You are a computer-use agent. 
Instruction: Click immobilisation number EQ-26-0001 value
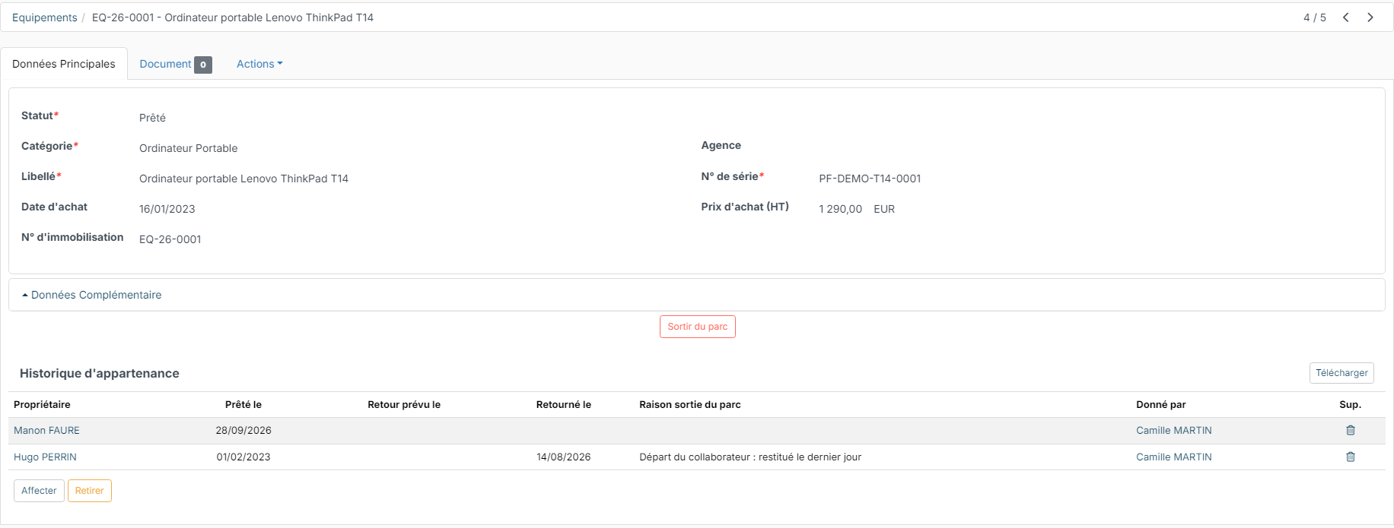click(x=170, y=239)
